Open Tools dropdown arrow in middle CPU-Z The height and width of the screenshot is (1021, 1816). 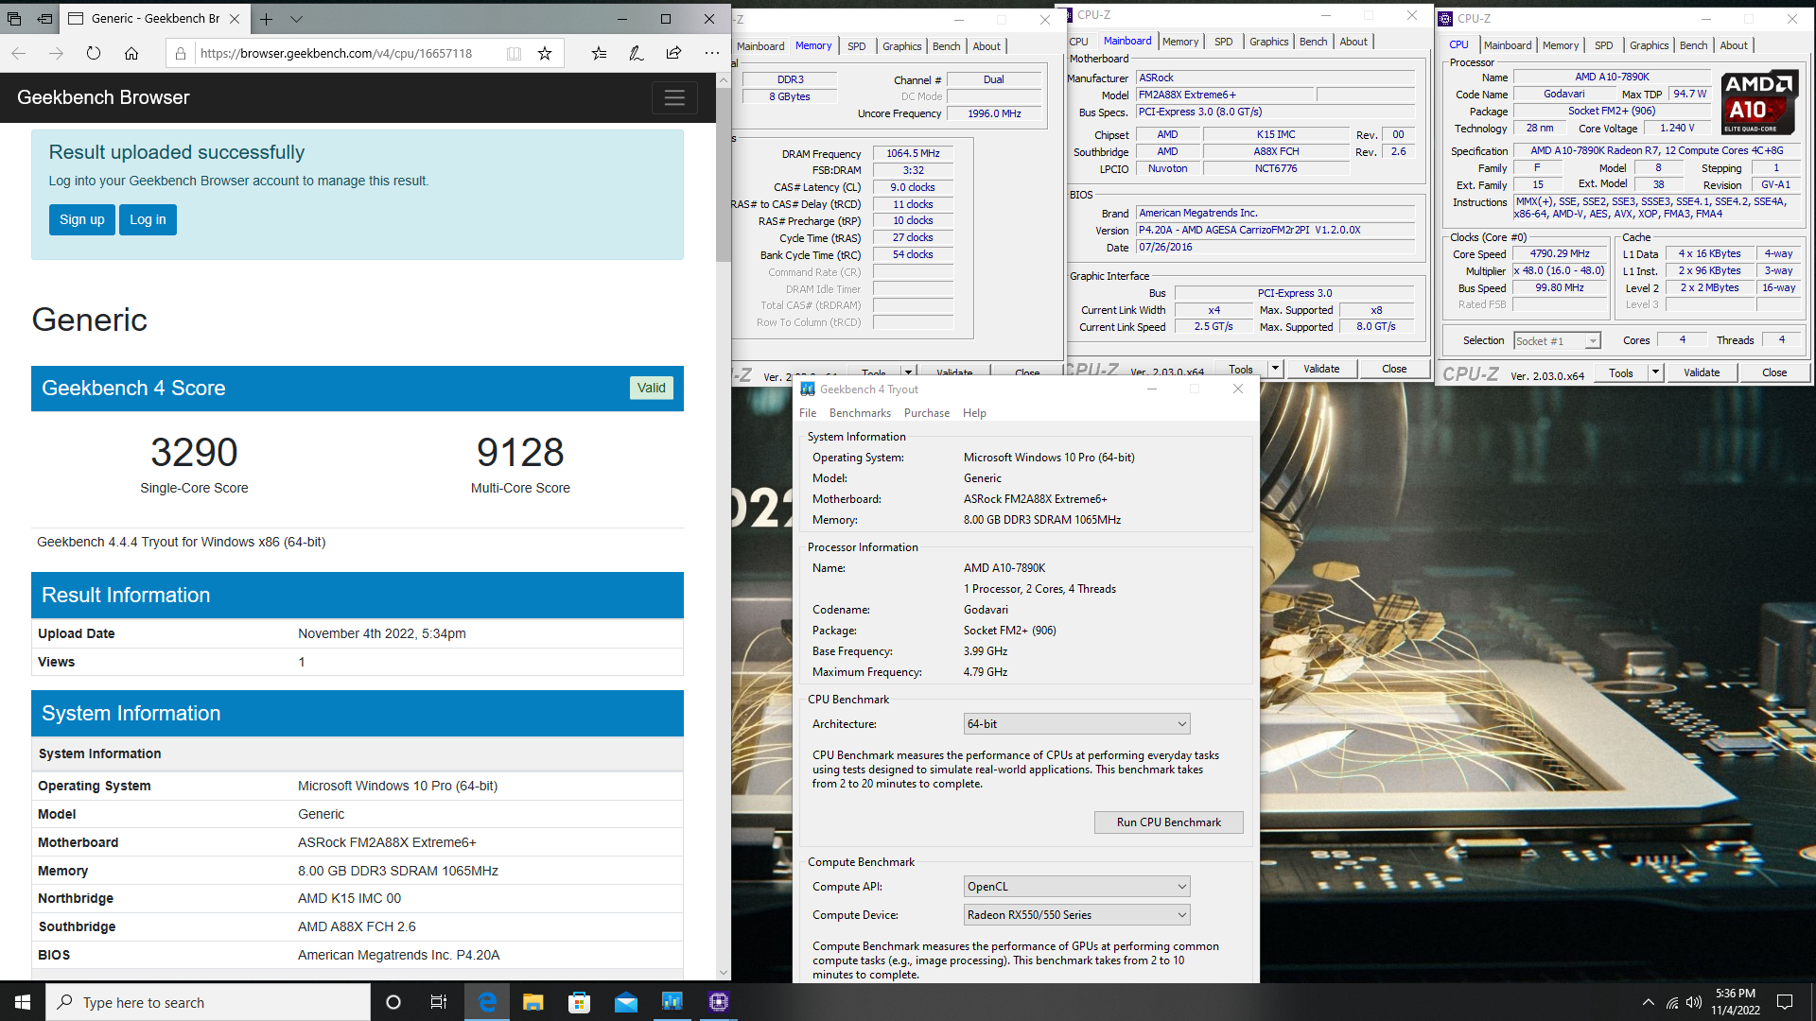pyautogui.click(x=1275, y=370)
